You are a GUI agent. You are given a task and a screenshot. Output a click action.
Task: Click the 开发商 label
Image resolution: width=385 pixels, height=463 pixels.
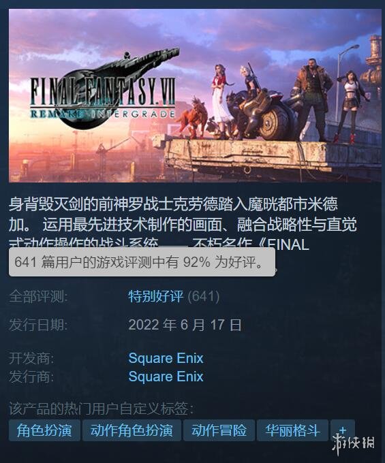coord(31,358)
